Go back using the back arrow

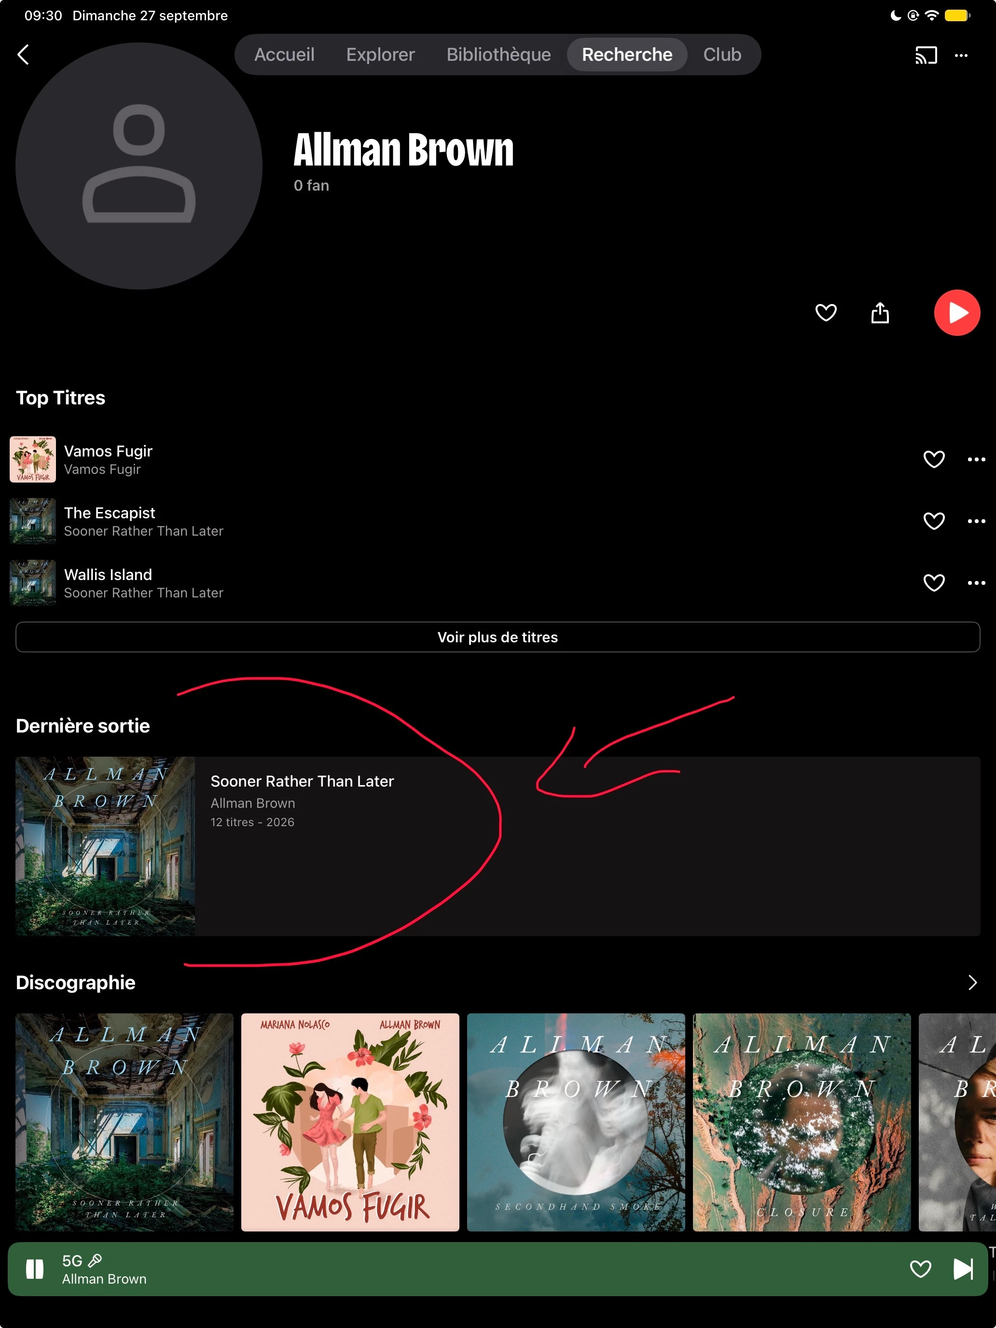[24, 55]
